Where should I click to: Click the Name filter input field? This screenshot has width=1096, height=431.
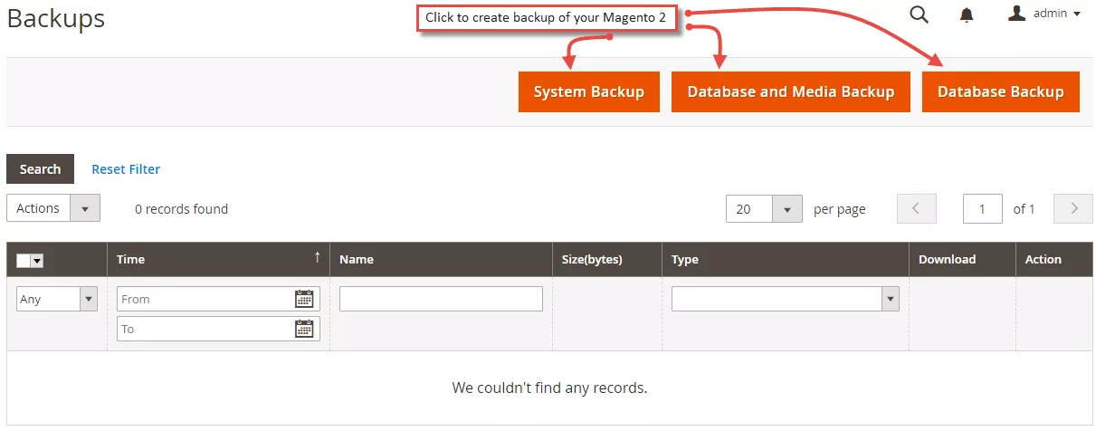441,299
